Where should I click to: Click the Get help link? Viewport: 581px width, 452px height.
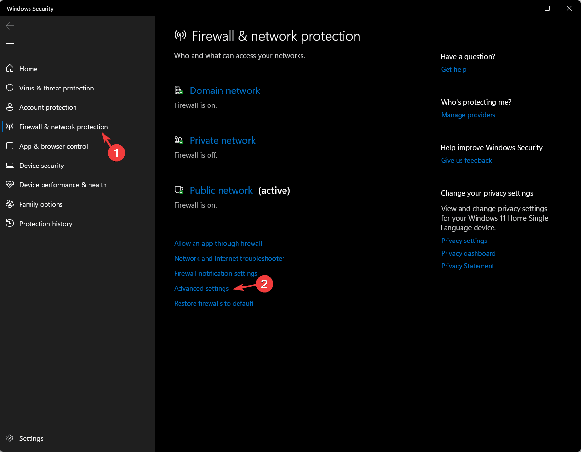tap(454, 69)
